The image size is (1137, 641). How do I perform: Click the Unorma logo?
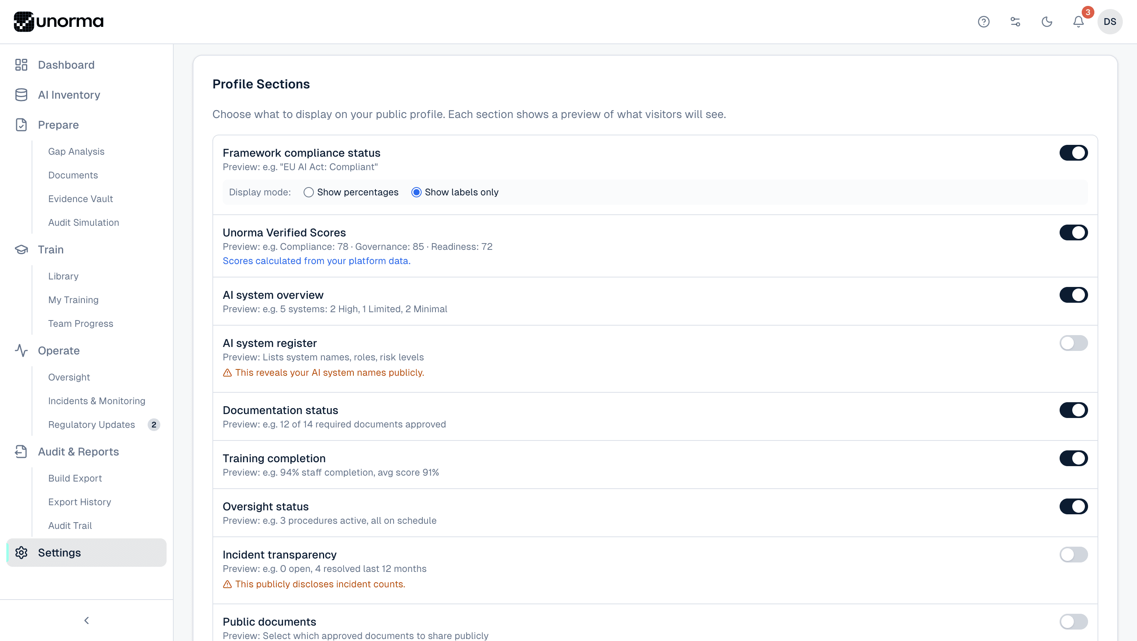(58, 22)
